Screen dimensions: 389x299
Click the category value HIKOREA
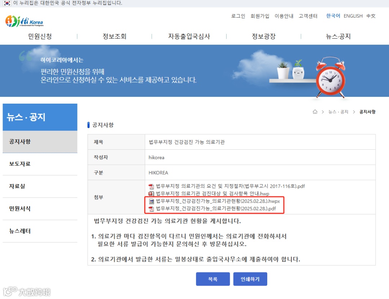158,173
